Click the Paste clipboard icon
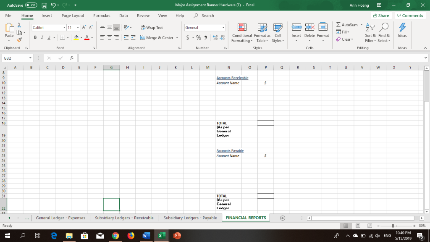Viewport: 430px width, 242px height. pyautogui.click(x=9, y=28)
